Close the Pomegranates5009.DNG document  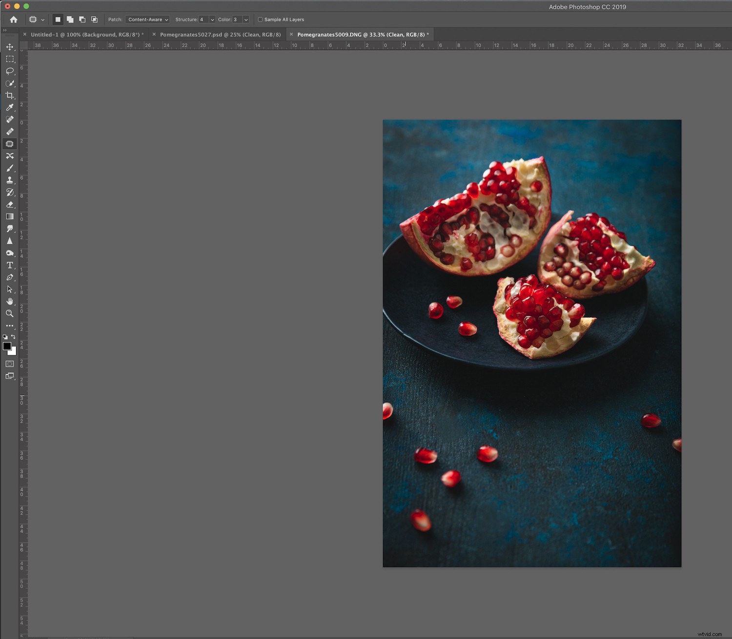tap(291, 35)
